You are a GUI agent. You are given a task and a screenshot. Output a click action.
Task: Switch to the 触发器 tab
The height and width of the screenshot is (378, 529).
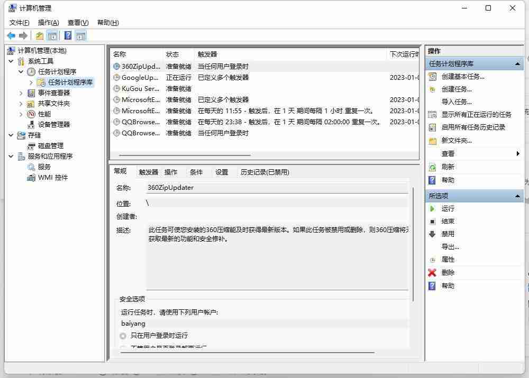pyautogui.click(x=149, y=172)
